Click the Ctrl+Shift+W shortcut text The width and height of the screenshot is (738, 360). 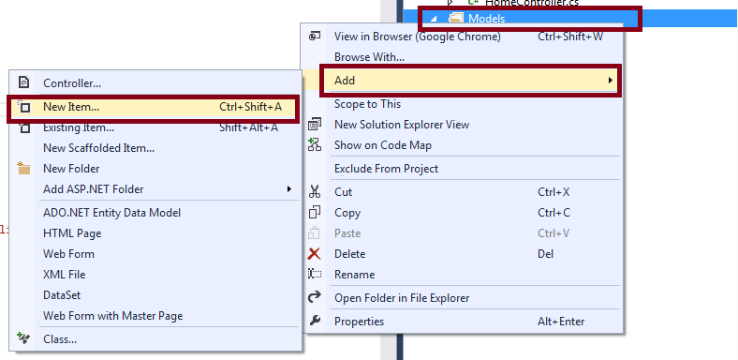(x=570, y=37)
